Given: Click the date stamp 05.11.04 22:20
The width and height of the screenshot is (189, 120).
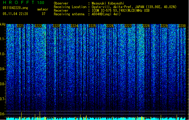Looking at the screenshot, I should click(15, 14).
